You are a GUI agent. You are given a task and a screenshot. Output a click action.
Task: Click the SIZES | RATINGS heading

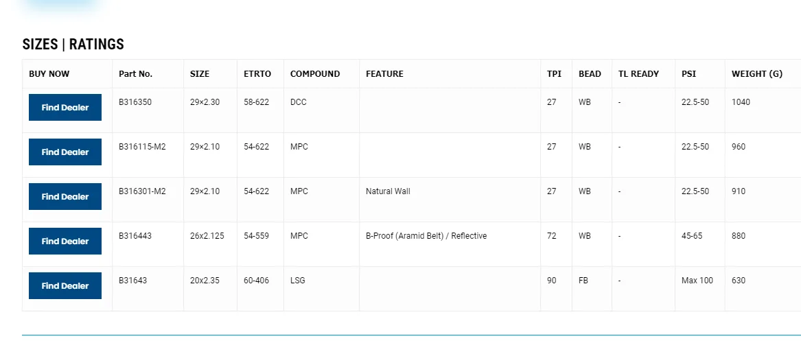73,45
